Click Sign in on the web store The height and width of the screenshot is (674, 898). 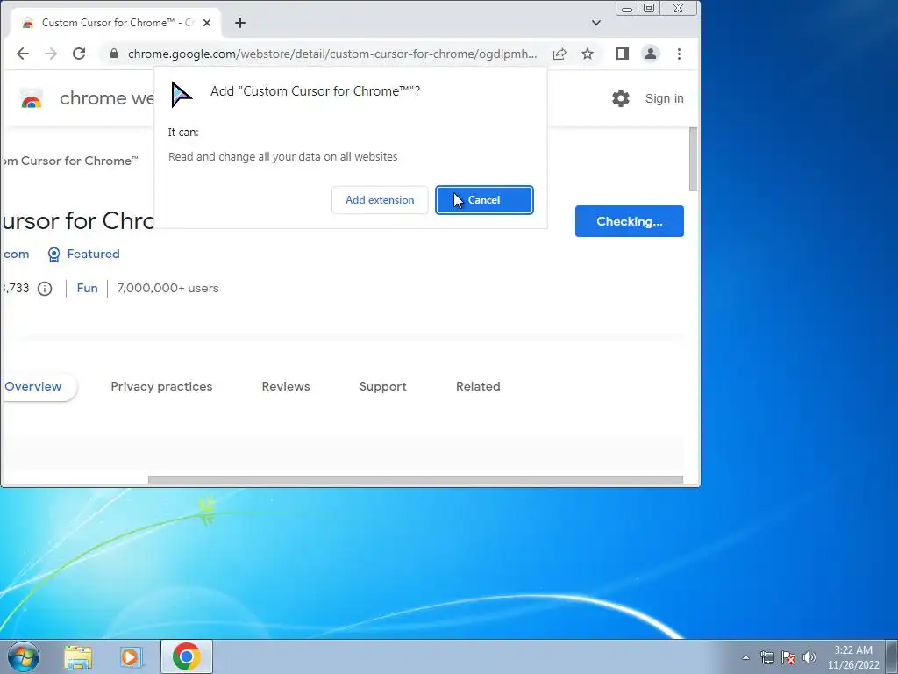click(665, 98)
